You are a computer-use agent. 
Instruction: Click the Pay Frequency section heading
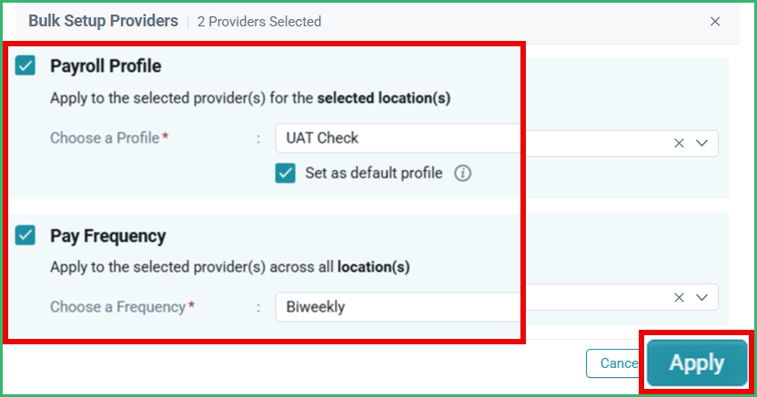(108, 235)
